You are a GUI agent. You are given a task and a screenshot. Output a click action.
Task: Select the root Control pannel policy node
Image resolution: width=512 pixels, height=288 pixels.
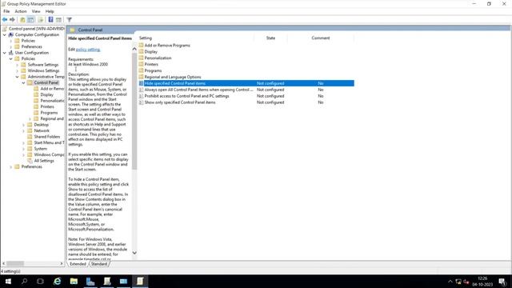(36, 29)
